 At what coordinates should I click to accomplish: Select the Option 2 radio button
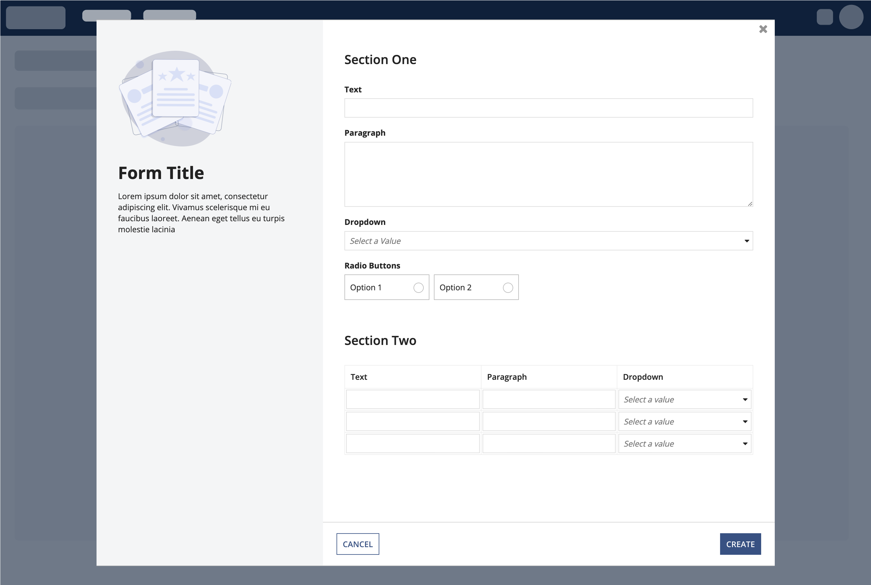coord(508,288)
